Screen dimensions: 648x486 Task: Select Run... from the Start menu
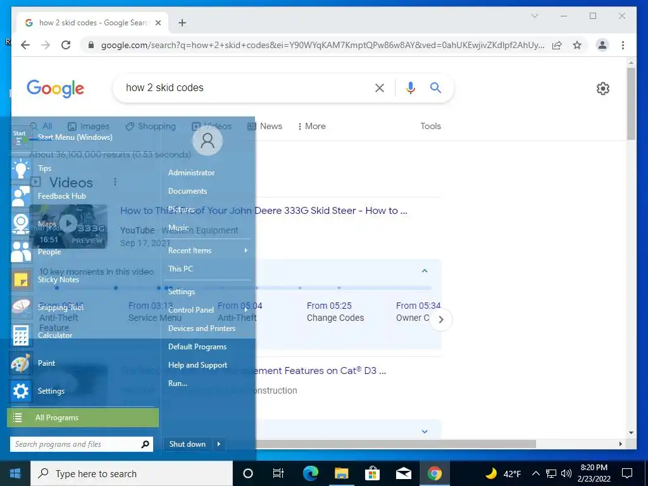click(x=178, y=383)
